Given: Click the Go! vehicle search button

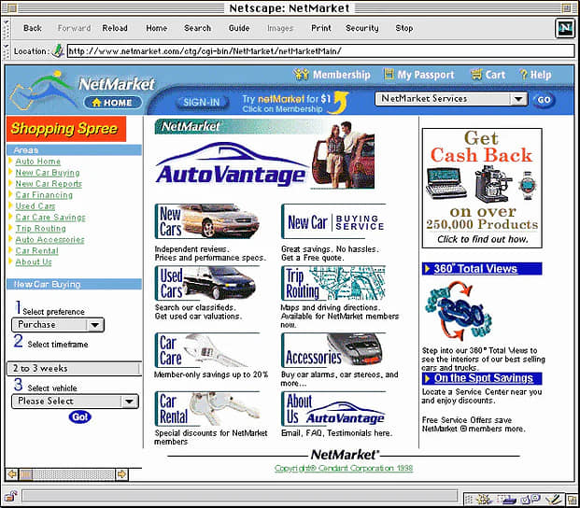Looking at the screenshot, I should pyautogui.click(x=80, y=417).
